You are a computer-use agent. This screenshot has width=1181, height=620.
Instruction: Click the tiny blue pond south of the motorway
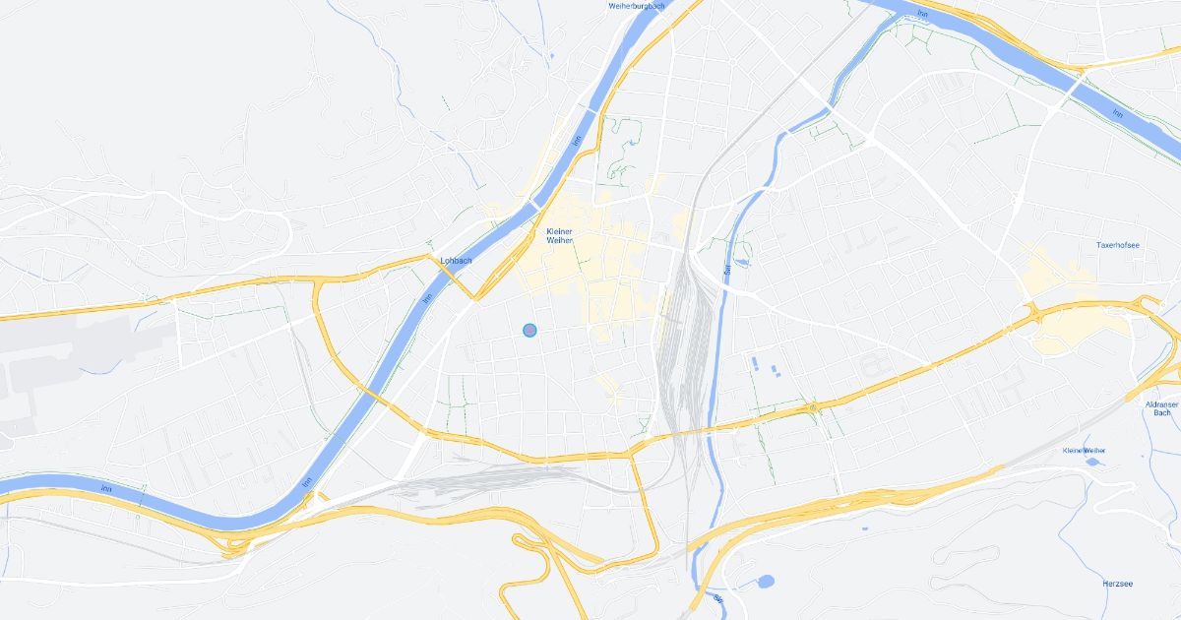point(865,529)
